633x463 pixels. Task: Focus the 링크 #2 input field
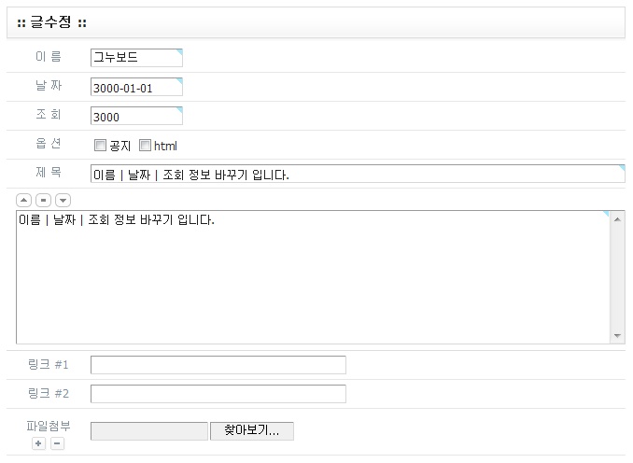tap(218, 393)
